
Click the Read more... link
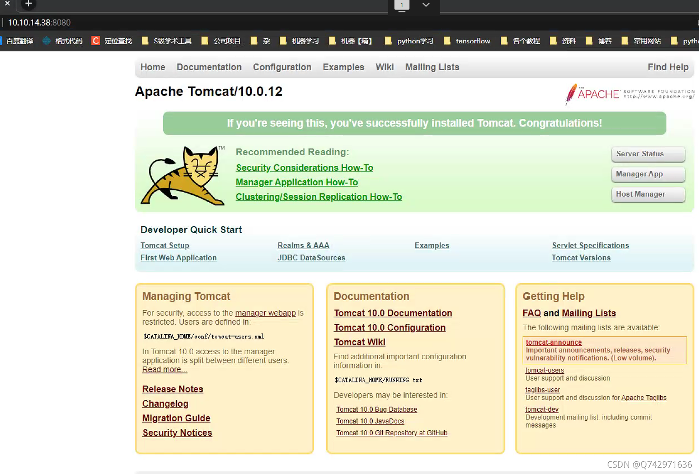click(164, 369)
